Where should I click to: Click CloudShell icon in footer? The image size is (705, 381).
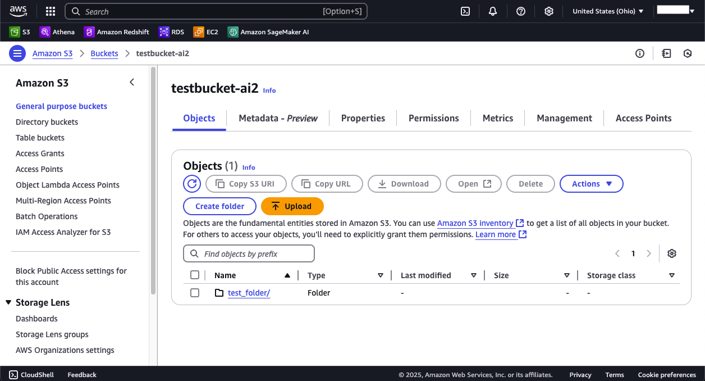click(x=13, y=374)
